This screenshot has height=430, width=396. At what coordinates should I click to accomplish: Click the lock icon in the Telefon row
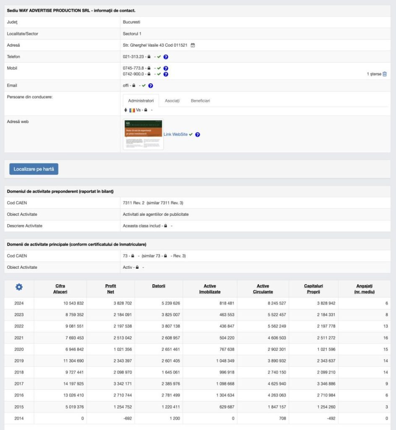[x=149, y=57]
